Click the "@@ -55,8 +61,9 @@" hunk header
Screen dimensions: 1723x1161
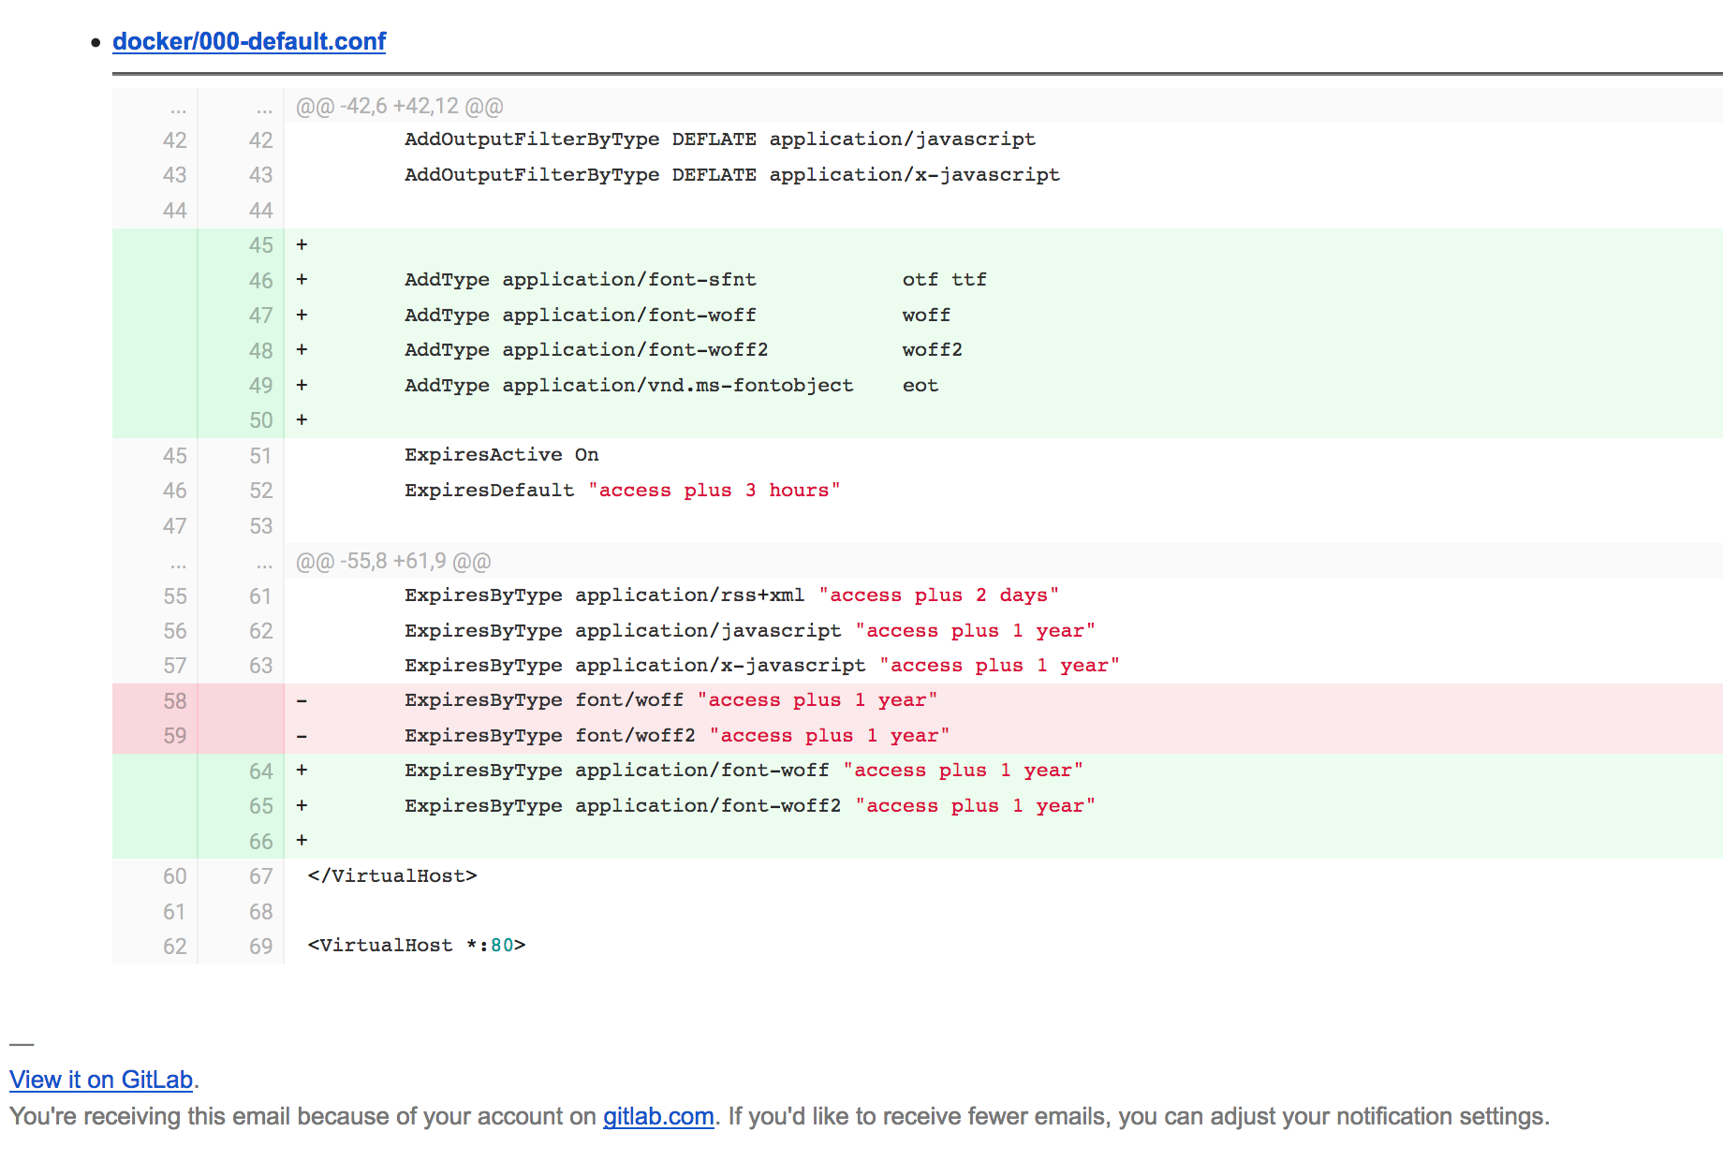[392, 561]
